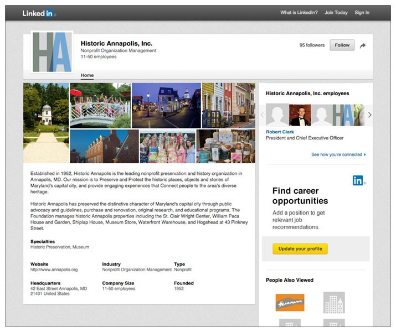The width and height of the screenshot is (396, 332).
Task: Click the night street scene photo
Action: [166, 106]
